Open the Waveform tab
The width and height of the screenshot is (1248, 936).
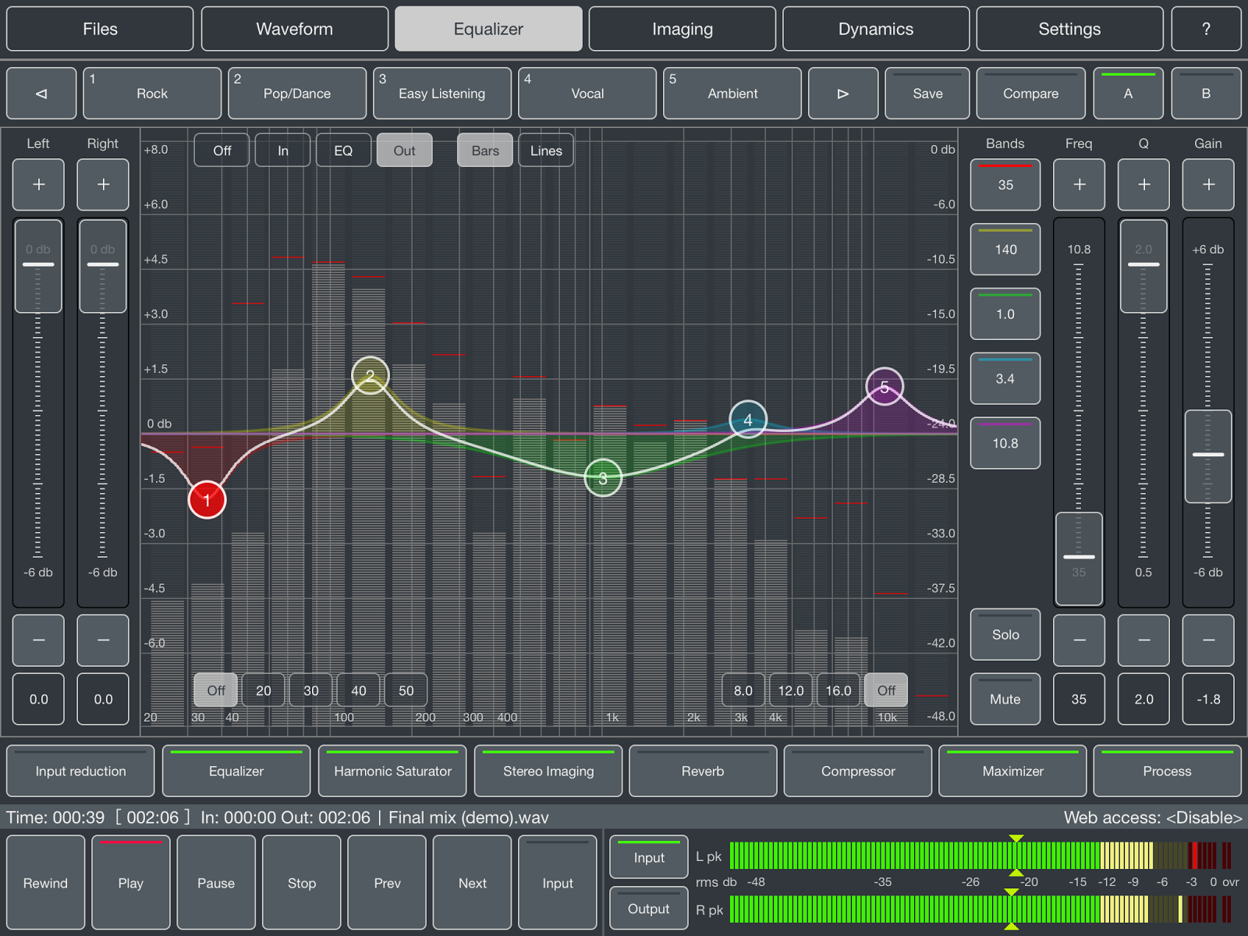tap(295, 29)
